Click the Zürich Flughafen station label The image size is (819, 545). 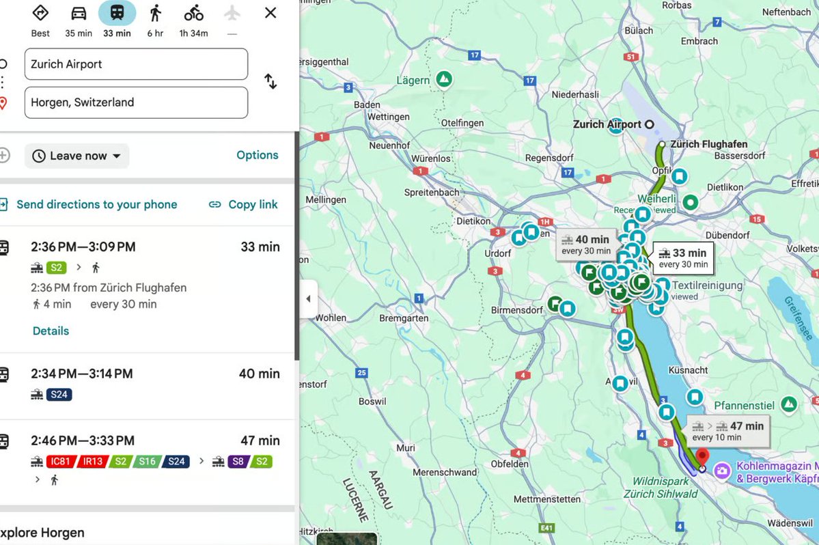(708, 144)
